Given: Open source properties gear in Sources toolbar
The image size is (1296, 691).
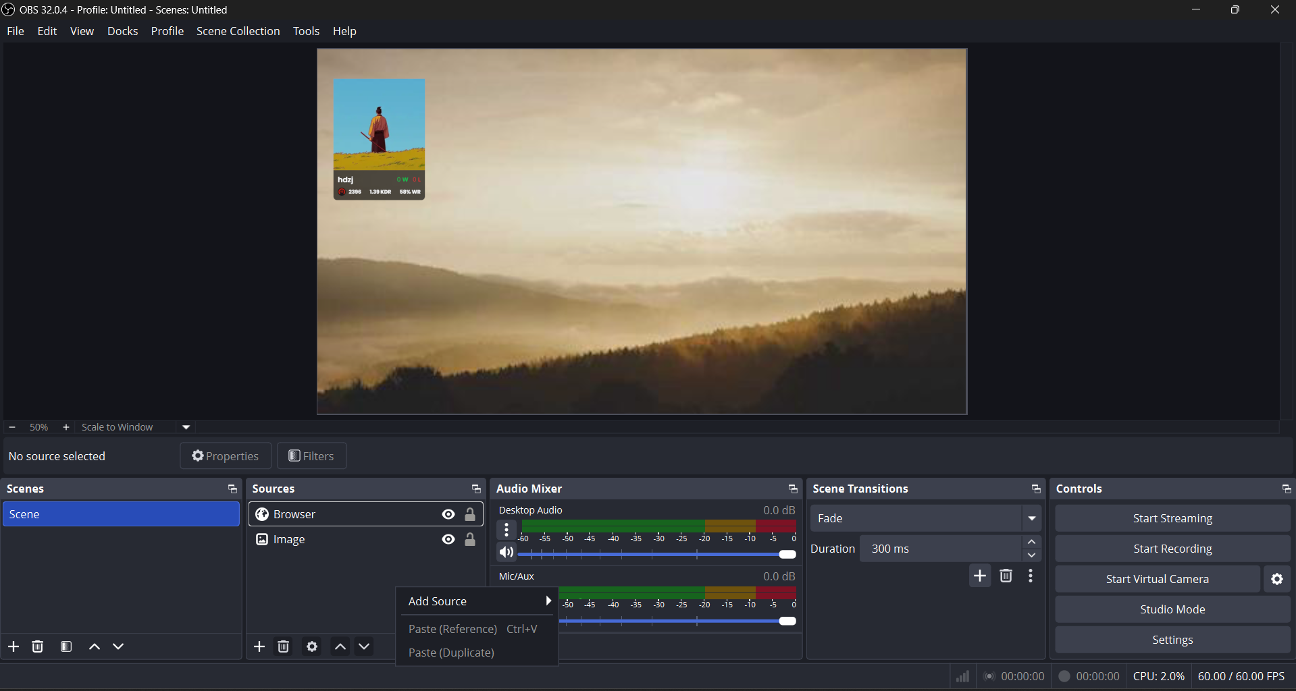Looking at the screenshot, I should pos(312,646).
